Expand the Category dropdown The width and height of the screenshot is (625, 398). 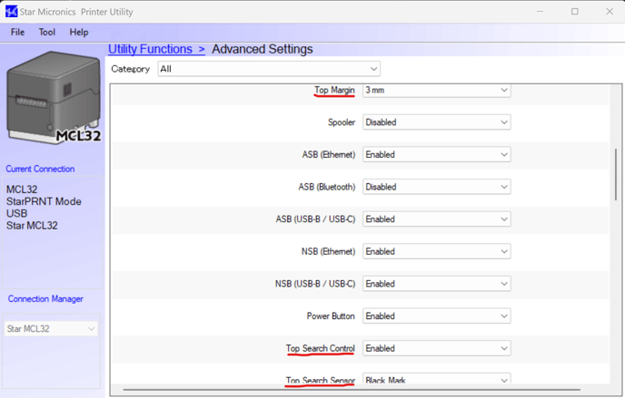268,69
